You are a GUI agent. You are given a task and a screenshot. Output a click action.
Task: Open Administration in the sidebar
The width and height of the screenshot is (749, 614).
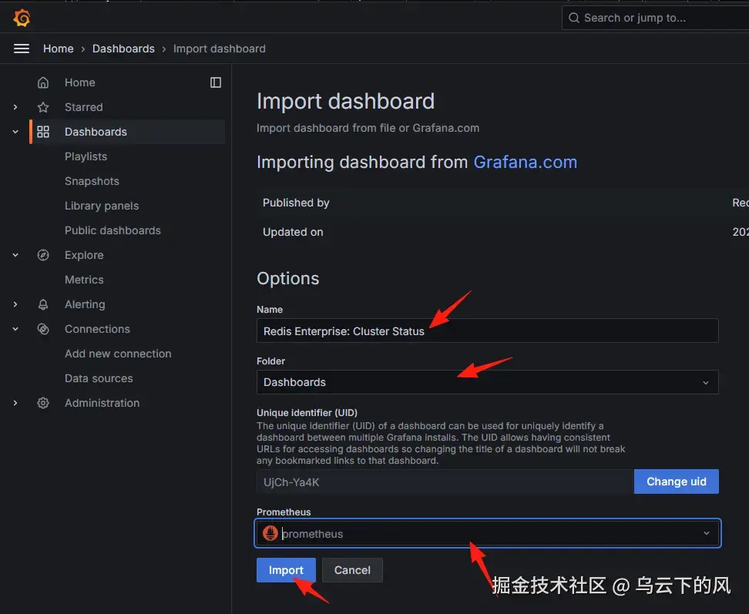click(102, 403)
